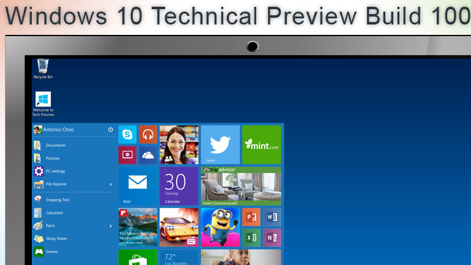Open Documents in Start menu
Image resolution: width=471 pixels, height=265 pixels.
(74, 145)
